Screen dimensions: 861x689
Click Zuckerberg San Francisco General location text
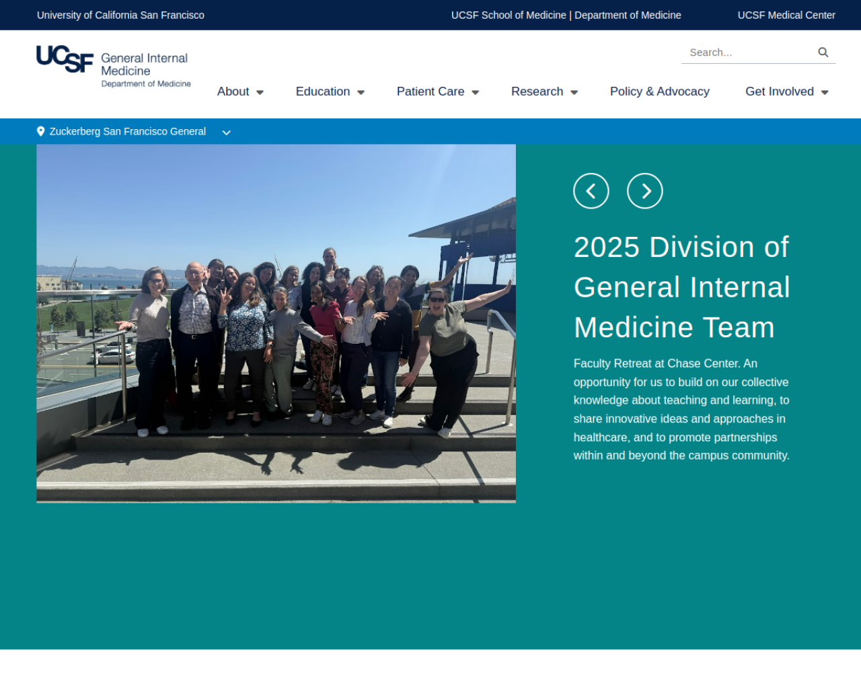[128, 131]
